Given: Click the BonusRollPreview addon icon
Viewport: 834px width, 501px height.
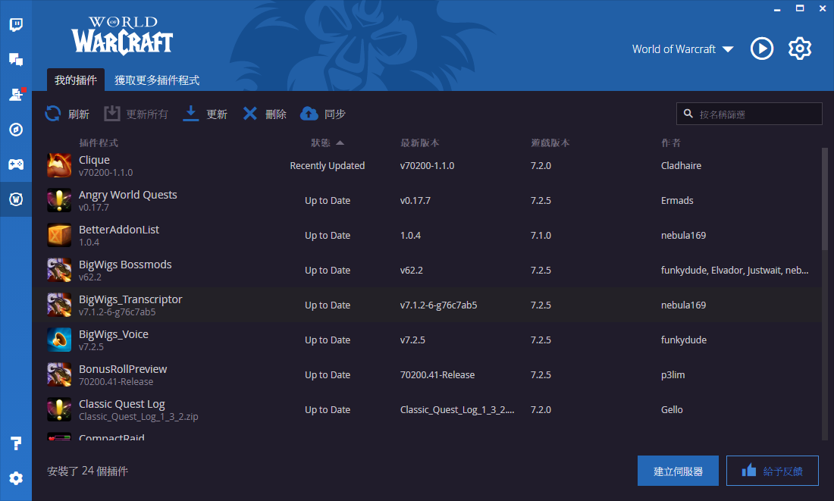Looking at the screenshot, I should (x=59, y=374).
